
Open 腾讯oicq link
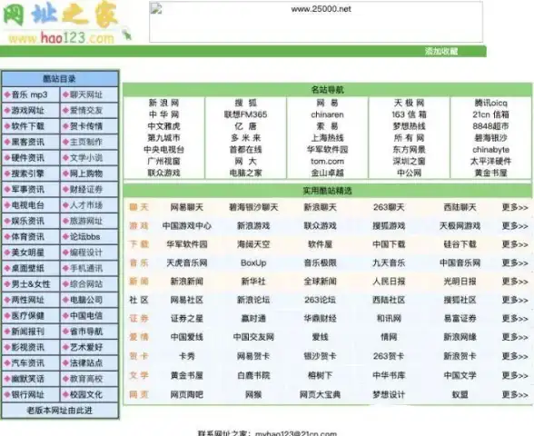[x=490, y=103]
